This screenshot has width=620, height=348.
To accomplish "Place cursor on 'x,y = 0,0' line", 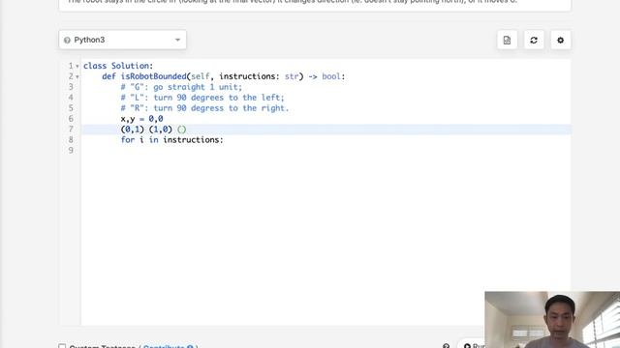I will (141, 119).
